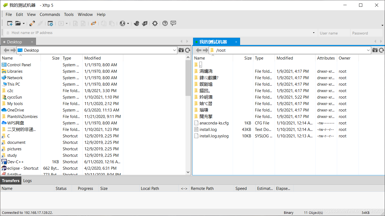Close the 我的测试机器 remote tab
Screen dimensions: 385x216
(236, 42)
